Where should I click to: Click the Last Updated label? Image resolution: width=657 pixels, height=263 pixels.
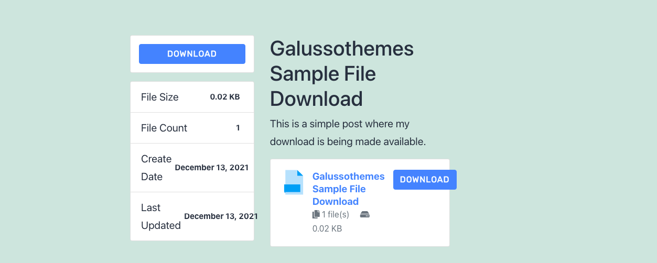(x=161, y=216)
